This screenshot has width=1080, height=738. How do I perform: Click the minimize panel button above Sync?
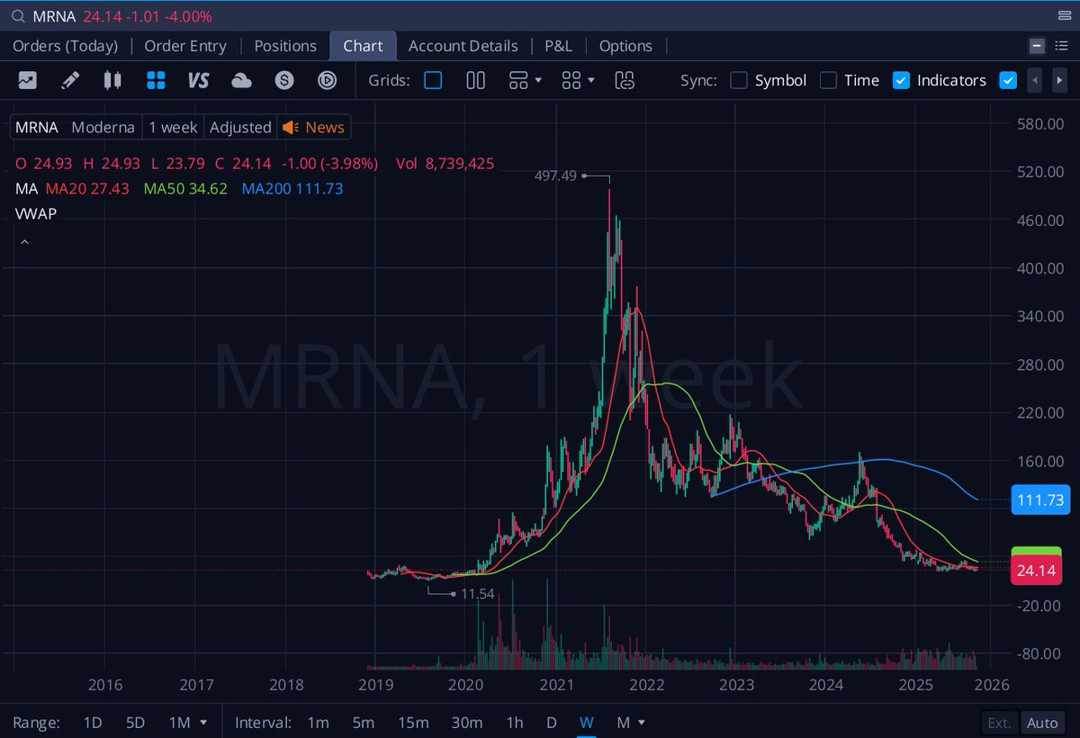(1037, 46)
